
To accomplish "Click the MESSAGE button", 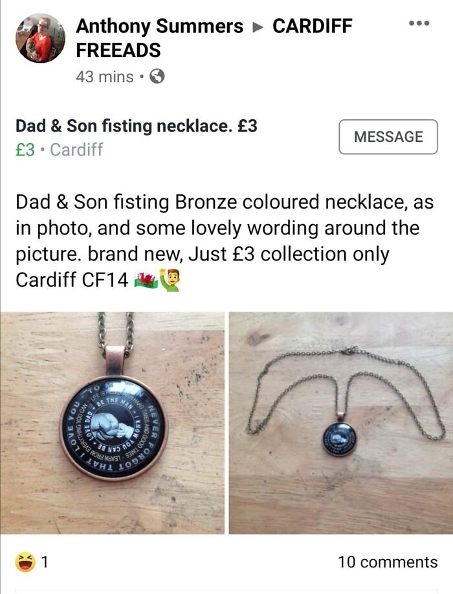I will [x=388, y=137].
